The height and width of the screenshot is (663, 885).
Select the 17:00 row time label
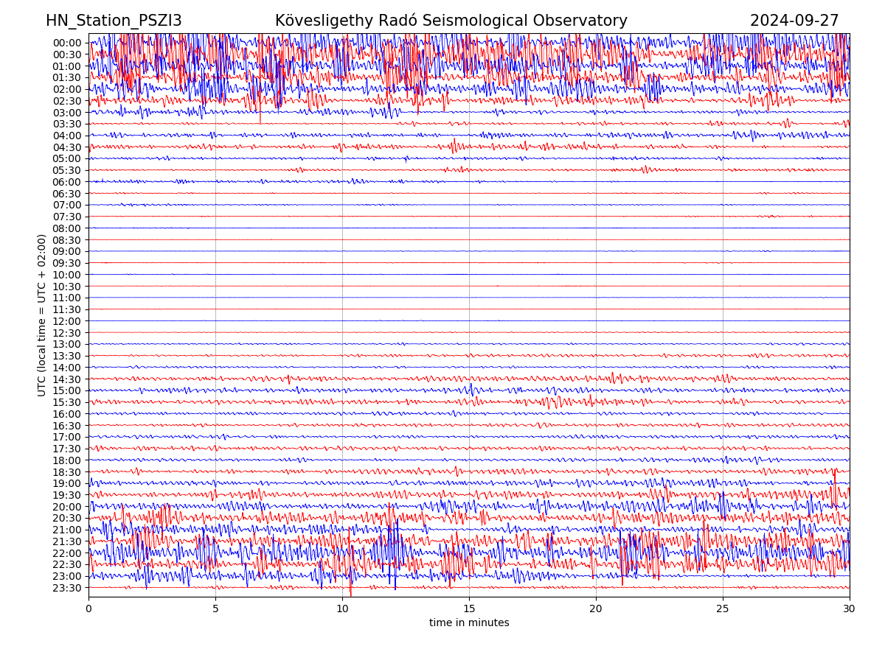click(67, 437)
